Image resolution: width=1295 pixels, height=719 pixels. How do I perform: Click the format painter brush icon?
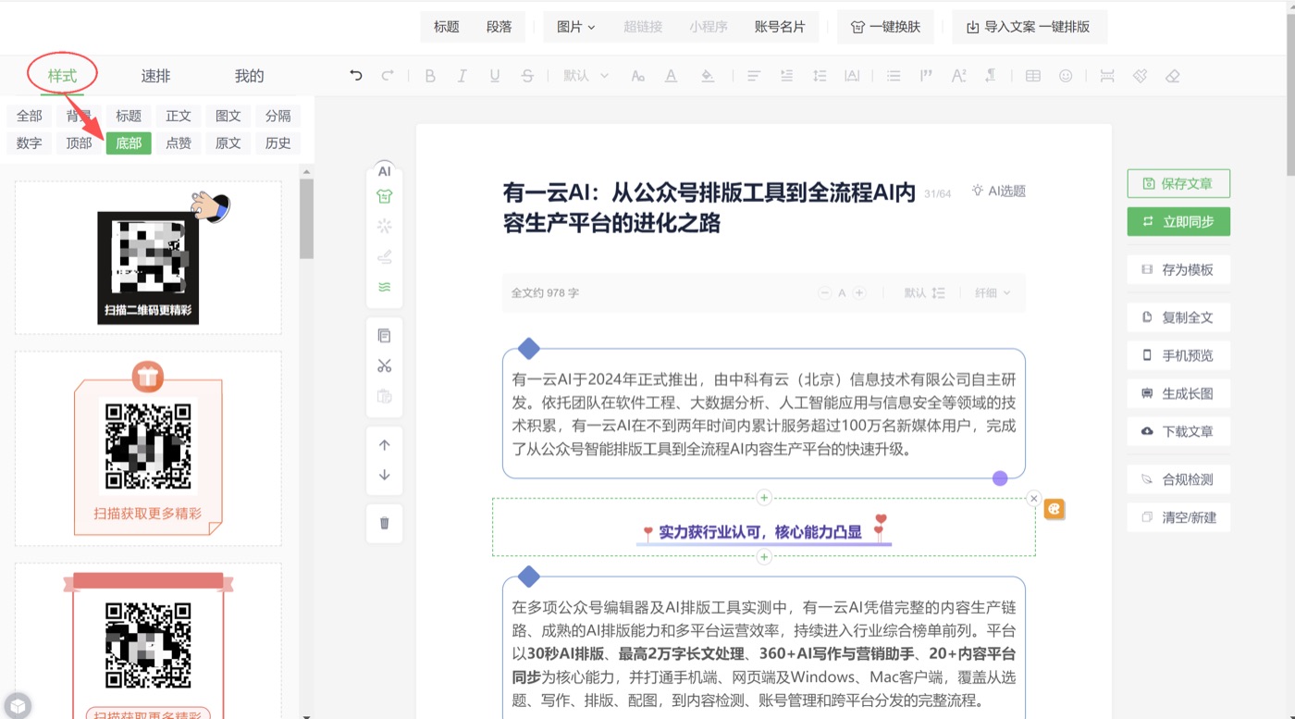1140,76
